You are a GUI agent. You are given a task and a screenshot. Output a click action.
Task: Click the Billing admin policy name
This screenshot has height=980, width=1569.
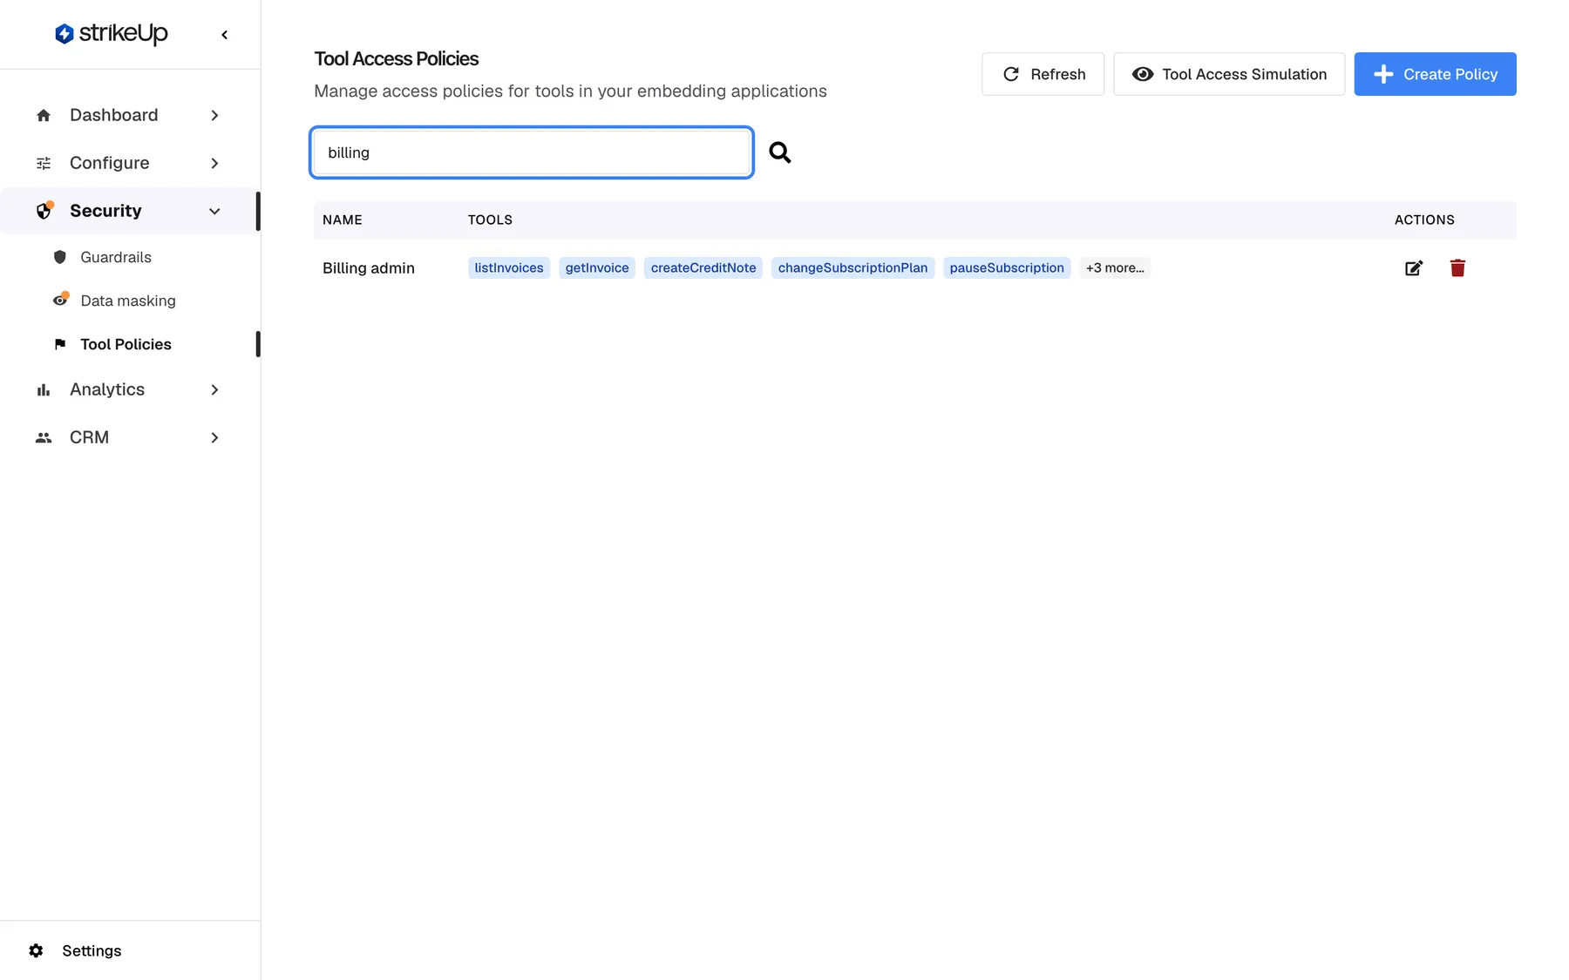tap(369, 268)
